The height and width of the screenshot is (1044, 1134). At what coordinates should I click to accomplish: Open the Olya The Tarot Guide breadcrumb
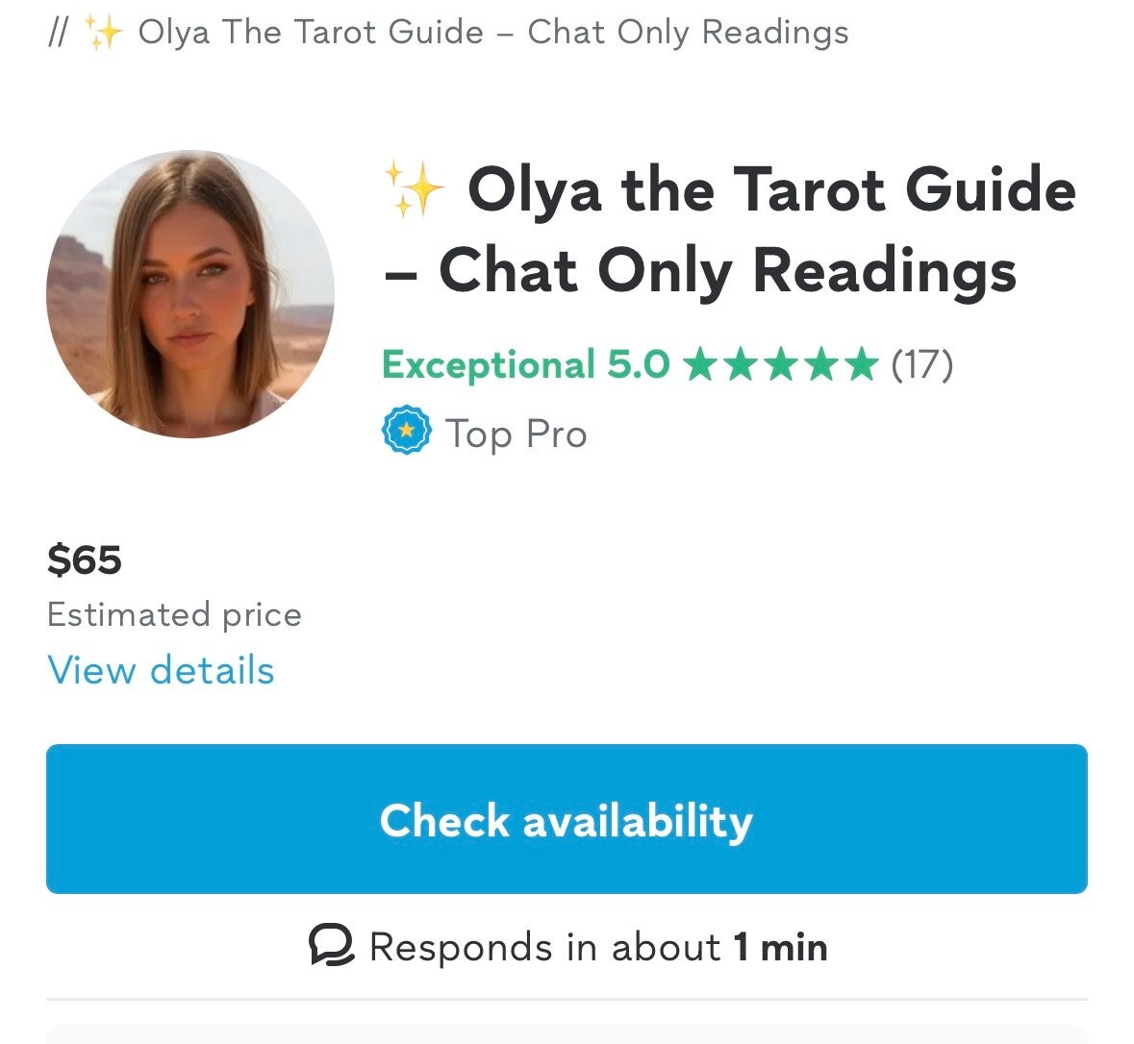(x=493, y=33)
